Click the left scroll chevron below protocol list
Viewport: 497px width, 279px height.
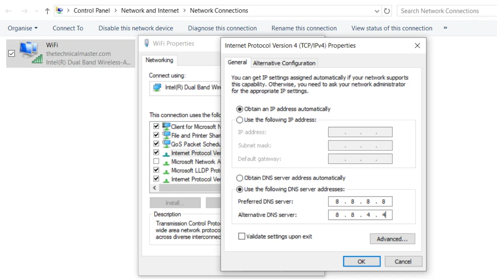(154, 188)
